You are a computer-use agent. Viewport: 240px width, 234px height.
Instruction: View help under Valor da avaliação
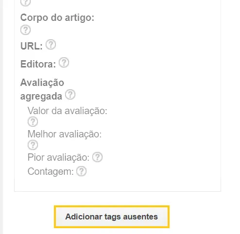pyautogui.click(x=33, y=122)
